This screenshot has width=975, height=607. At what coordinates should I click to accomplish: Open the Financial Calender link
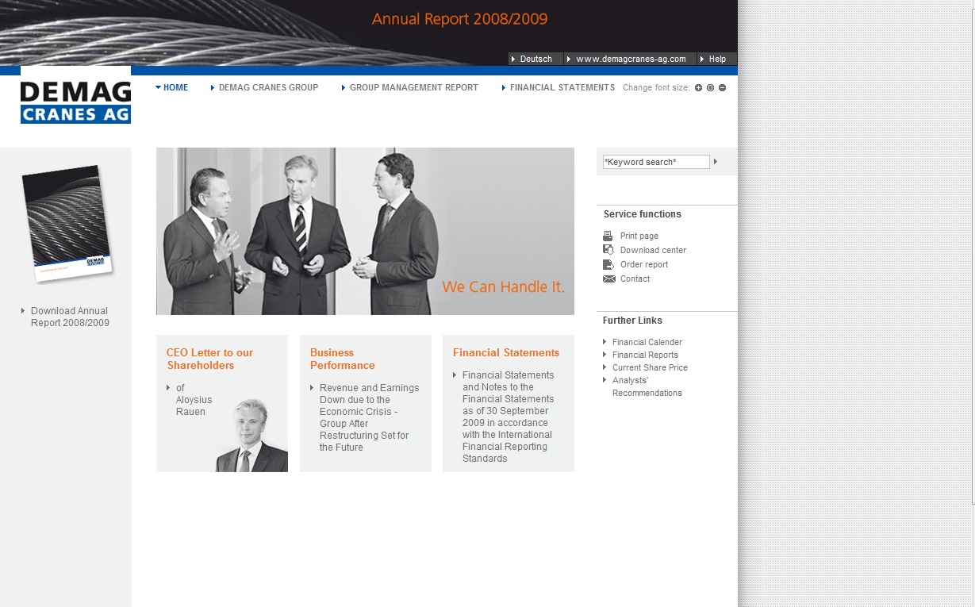pos(647,342)
